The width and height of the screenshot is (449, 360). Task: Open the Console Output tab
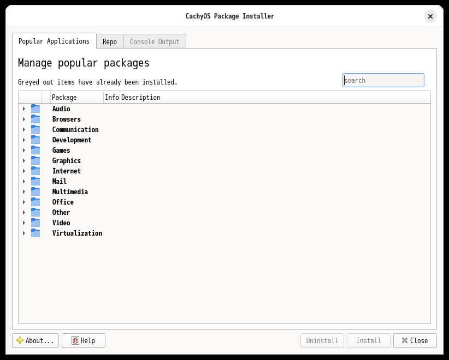pos(155,41)
